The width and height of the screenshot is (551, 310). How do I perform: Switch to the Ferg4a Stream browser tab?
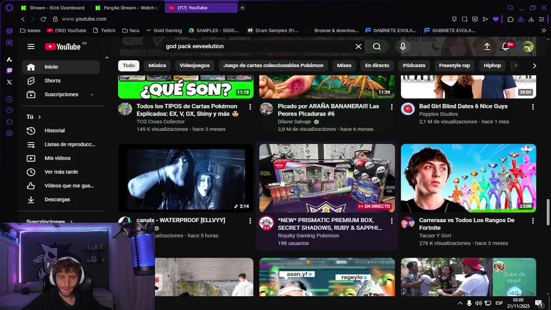pyautogui.click(x=127, y=8)
